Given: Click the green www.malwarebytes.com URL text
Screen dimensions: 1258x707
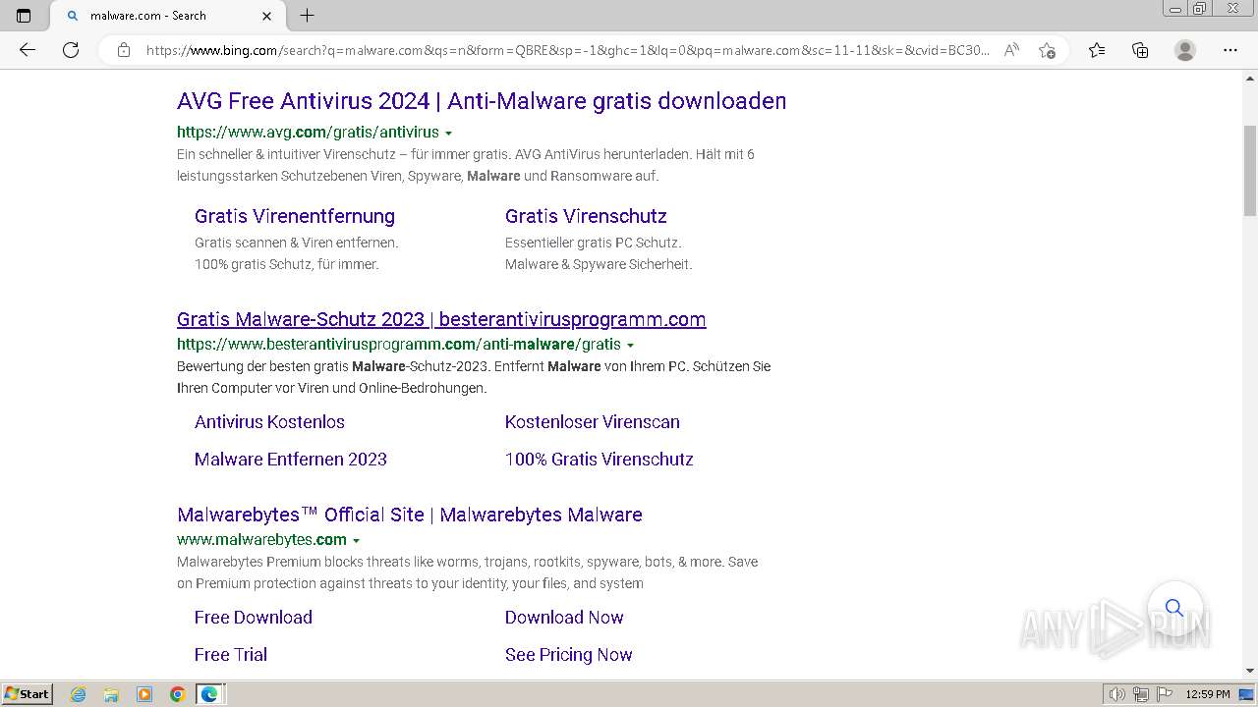Looking at the screenshot, I should point(261,540).
